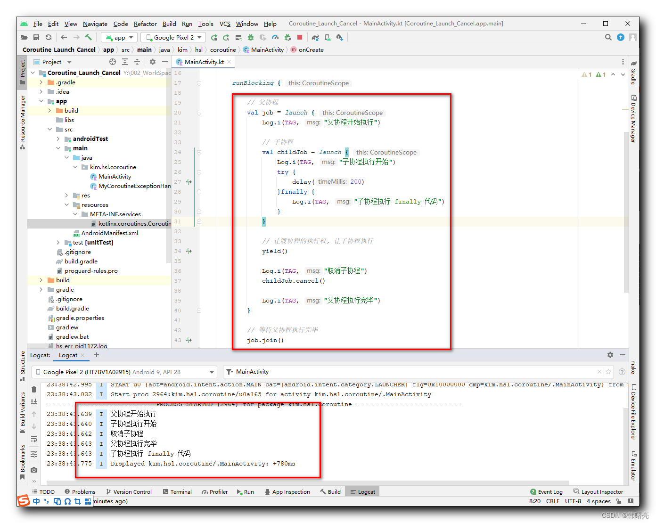Take screenshot with logcat camera icon
656x523 pixels.
34,470
